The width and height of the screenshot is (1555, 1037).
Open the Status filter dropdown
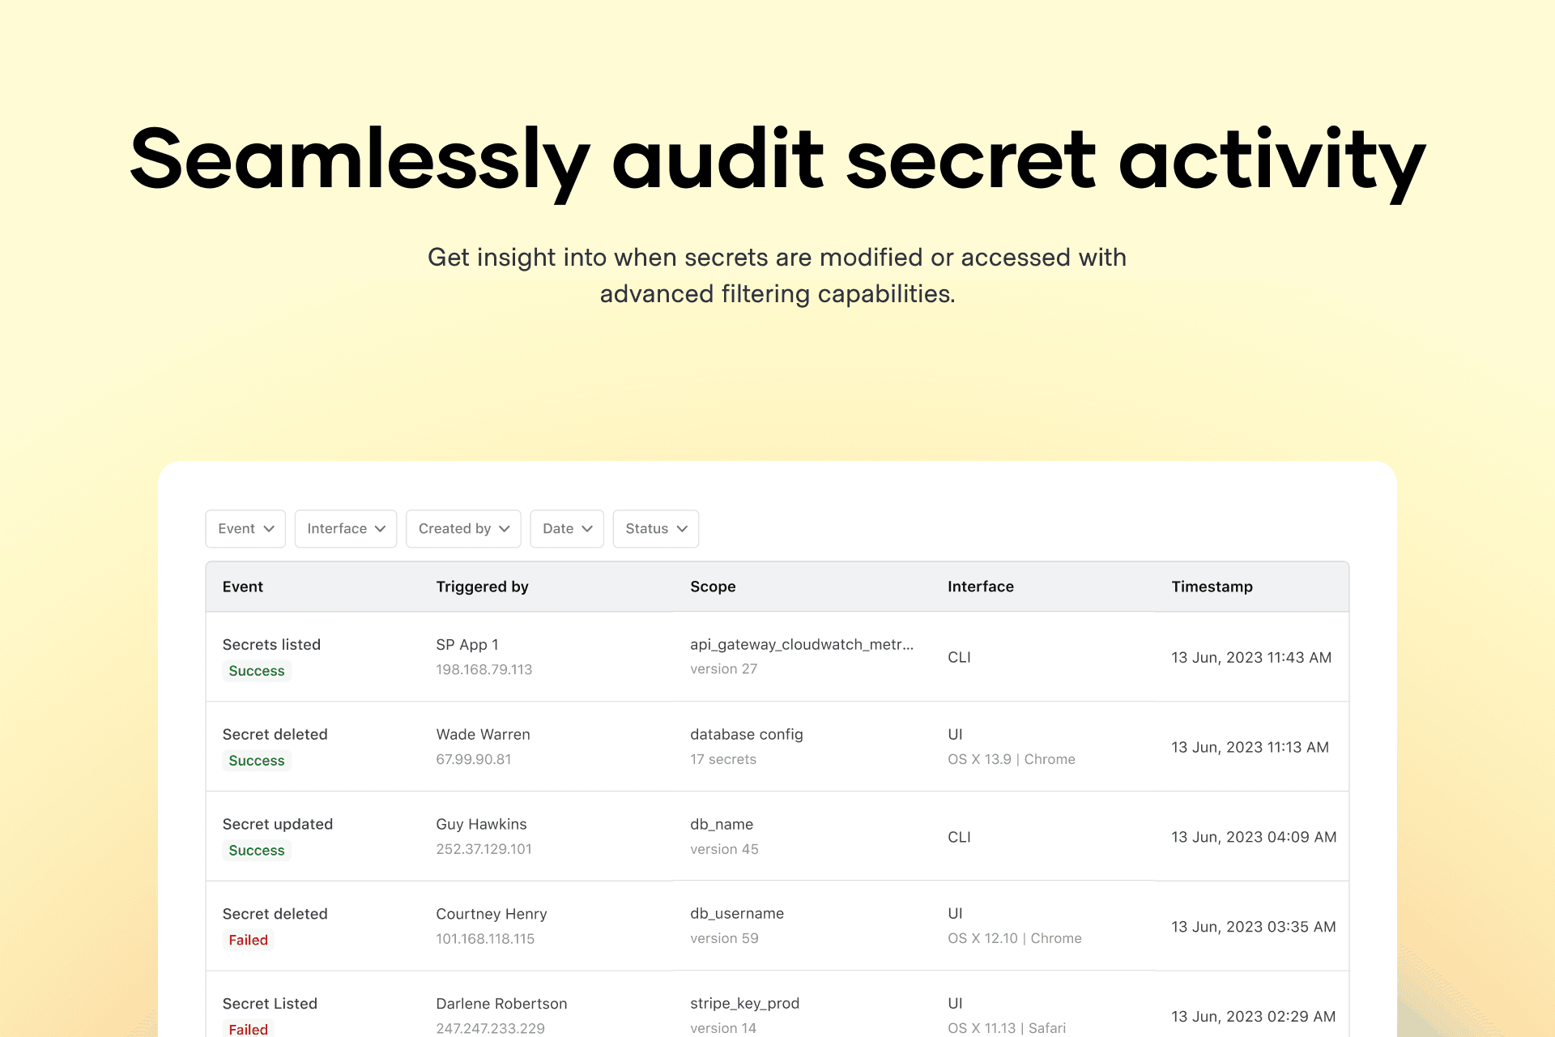[x=656, y=528]
